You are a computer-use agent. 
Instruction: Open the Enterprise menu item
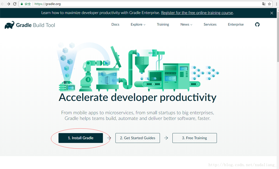tap(235, 24)
